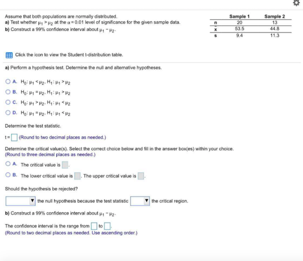Open the settings gear icon
This screenshot has height=261, width=303.
[x=297, y=3]
